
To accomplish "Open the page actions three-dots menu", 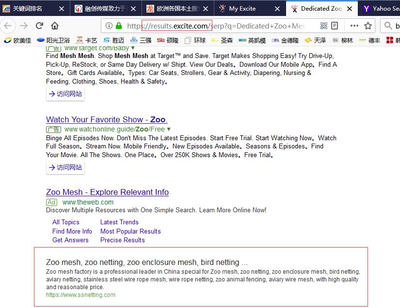I will pos(354,26).
